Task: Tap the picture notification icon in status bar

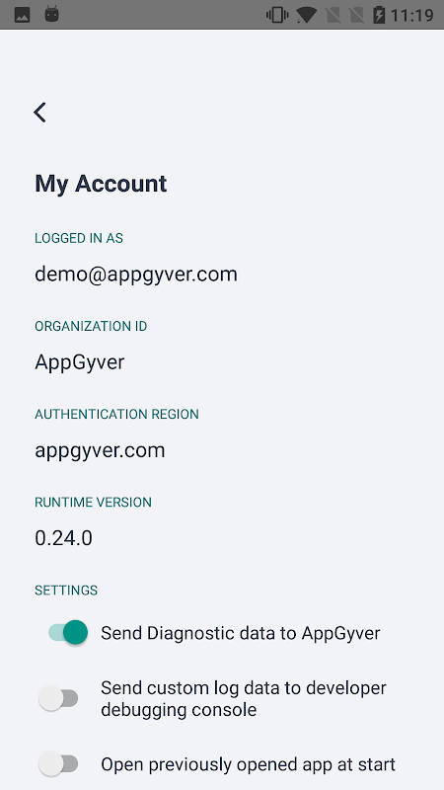Action: 22,15
